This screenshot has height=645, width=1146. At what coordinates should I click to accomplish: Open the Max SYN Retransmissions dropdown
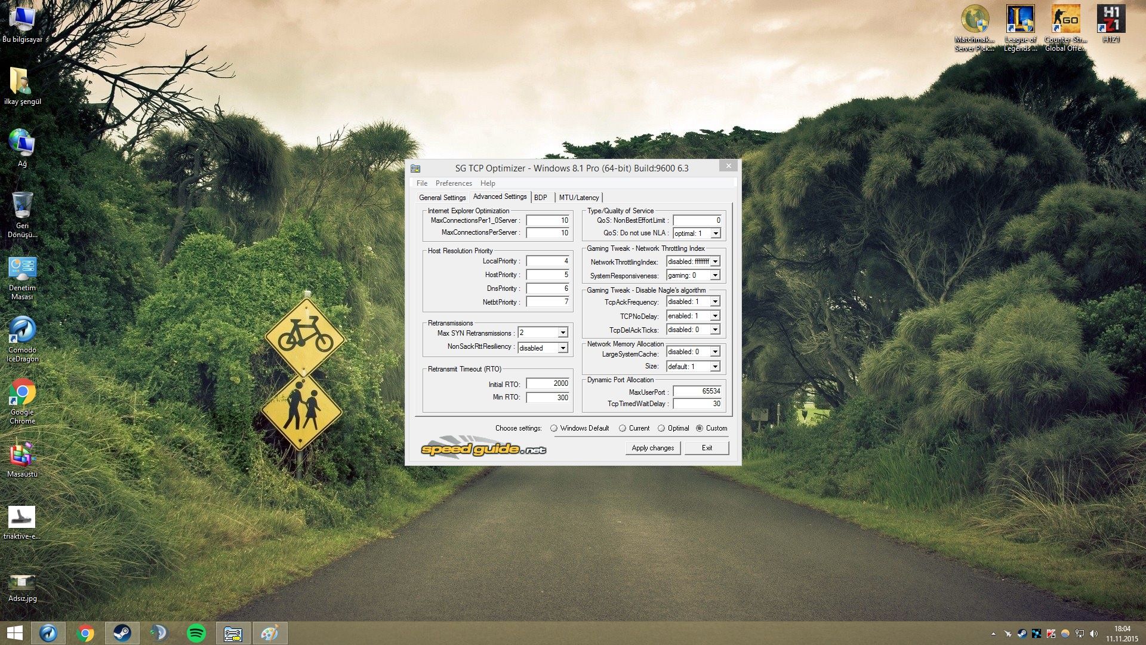point(562,333)
